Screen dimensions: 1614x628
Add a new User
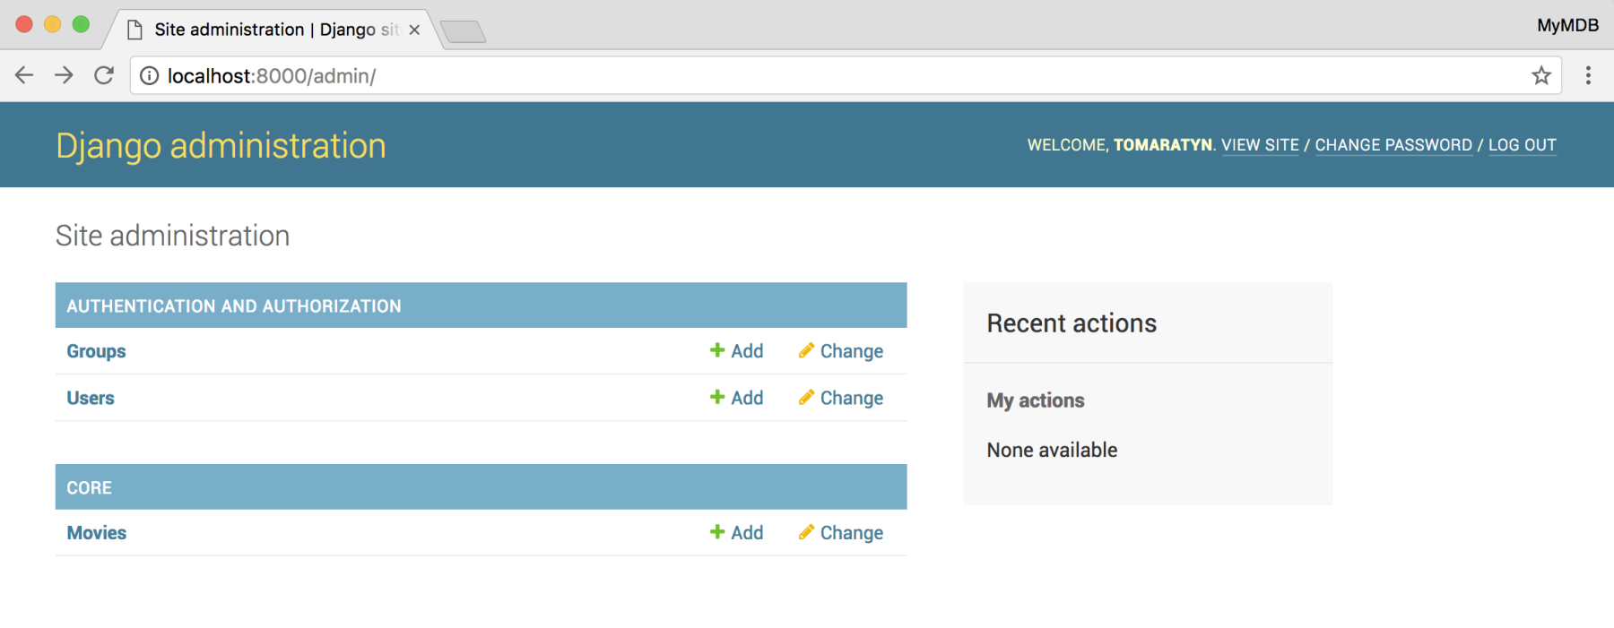coord(737,398)
